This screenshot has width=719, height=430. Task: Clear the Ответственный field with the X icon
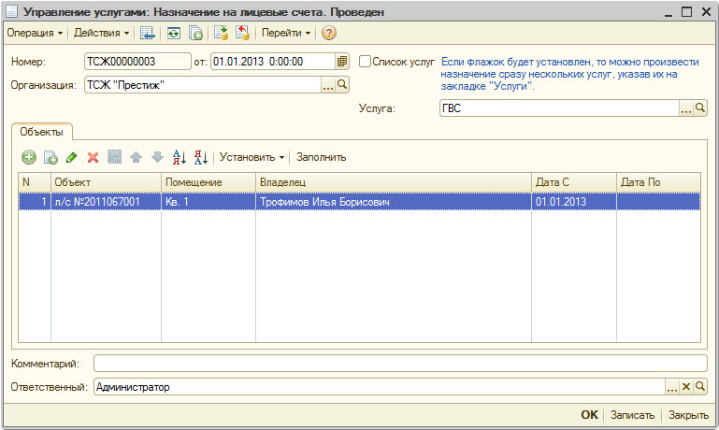click(x=685, y=386)
